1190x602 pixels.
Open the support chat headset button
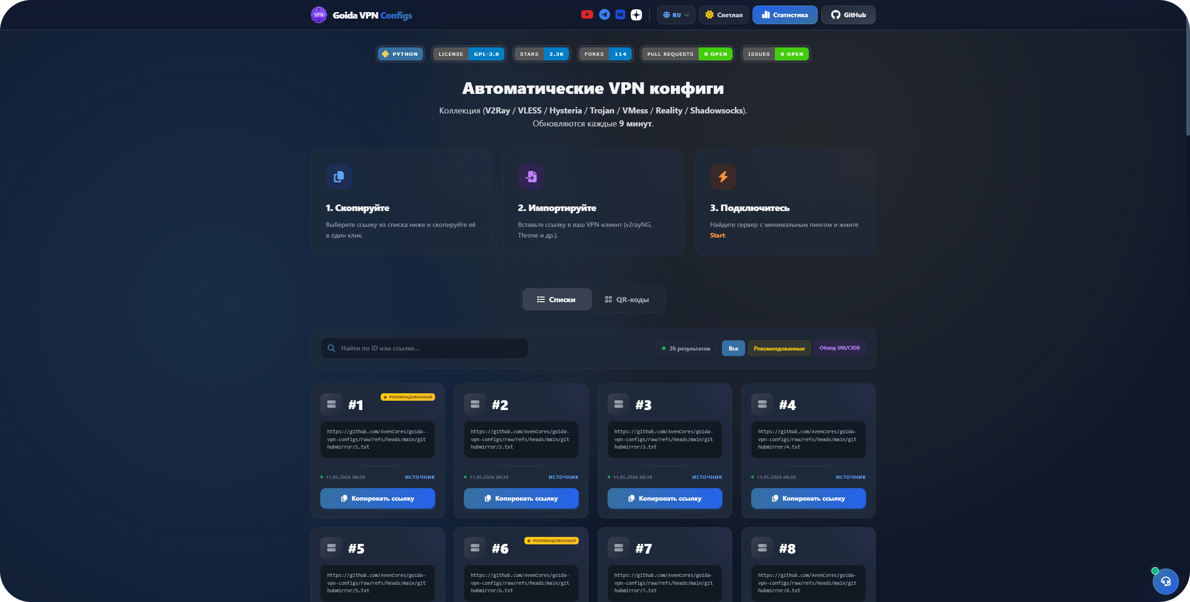point(1165,582)
